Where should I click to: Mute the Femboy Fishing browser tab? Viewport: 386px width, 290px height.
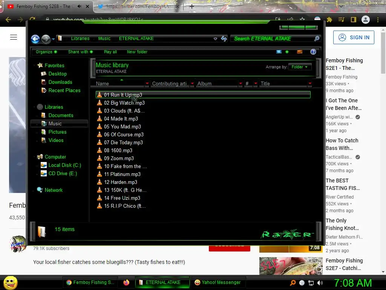(79, 6)
